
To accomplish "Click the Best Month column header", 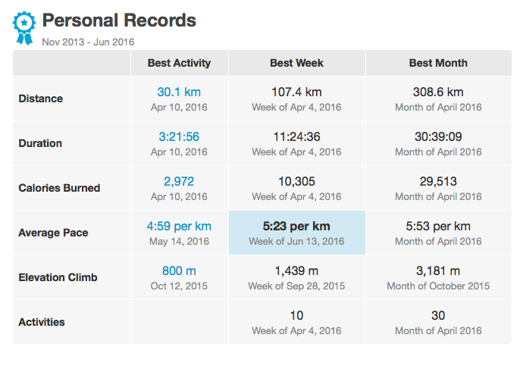I will pyautogui.click(x=438, y=63).
